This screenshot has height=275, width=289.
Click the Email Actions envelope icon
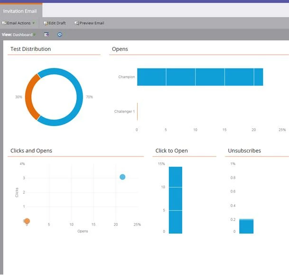tap(4, 23)
